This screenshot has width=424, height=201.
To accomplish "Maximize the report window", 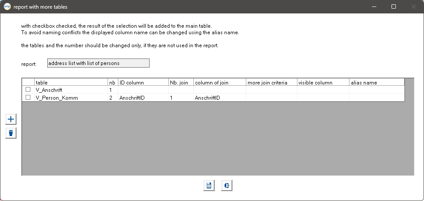I will point(394,7).
